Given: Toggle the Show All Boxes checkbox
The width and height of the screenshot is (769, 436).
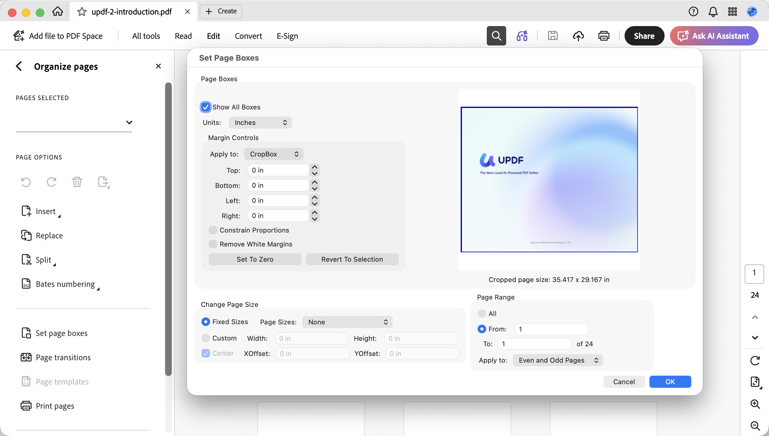Looking at the screenshot, I should (205, 107).
